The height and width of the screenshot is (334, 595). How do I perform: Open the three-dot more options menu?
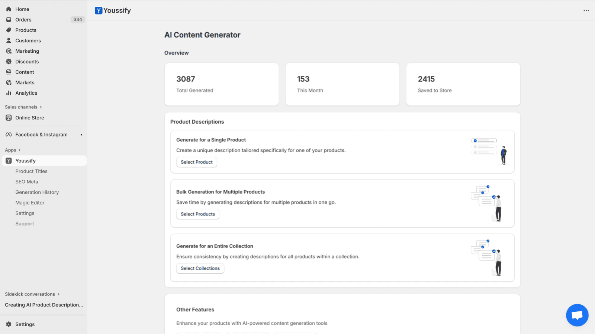point(586,10)
